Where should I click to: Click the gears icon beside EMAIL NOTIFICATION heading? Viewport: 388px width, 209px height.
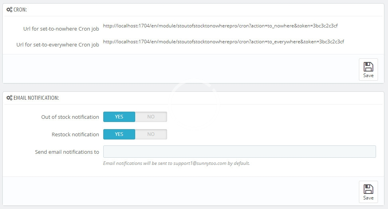(x=9, y=98)
